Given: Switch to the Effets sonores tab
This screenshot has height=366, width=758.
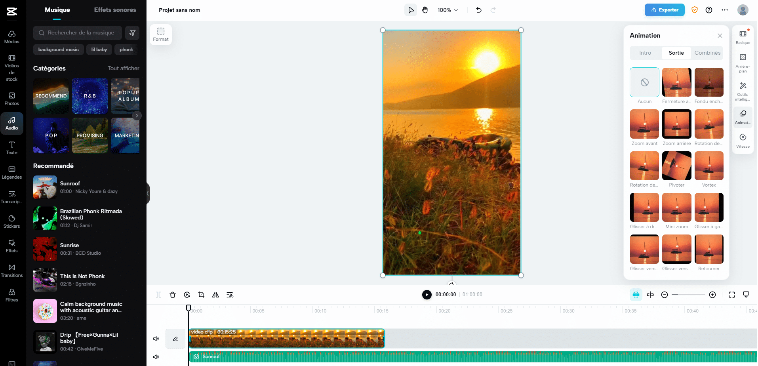Looking at the screenshot, I should coord(115,10).
